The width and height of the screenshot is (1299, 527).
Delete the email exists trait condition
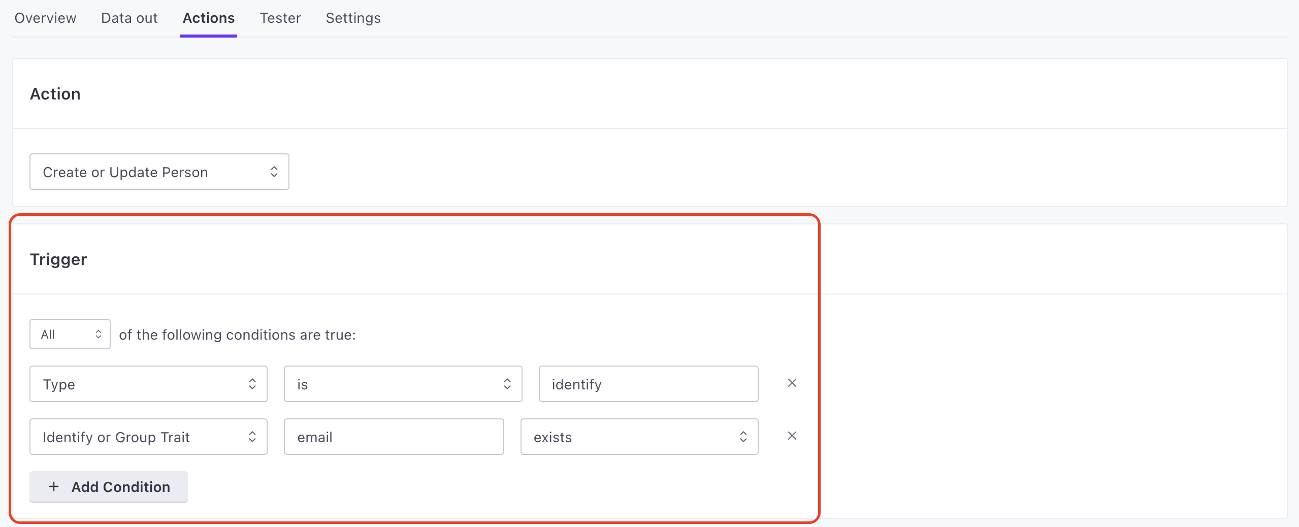pyautogui.click(x=792, y=436)
